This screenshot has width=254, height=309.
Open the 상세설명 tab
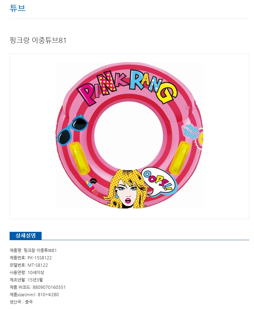coord(26,236)
